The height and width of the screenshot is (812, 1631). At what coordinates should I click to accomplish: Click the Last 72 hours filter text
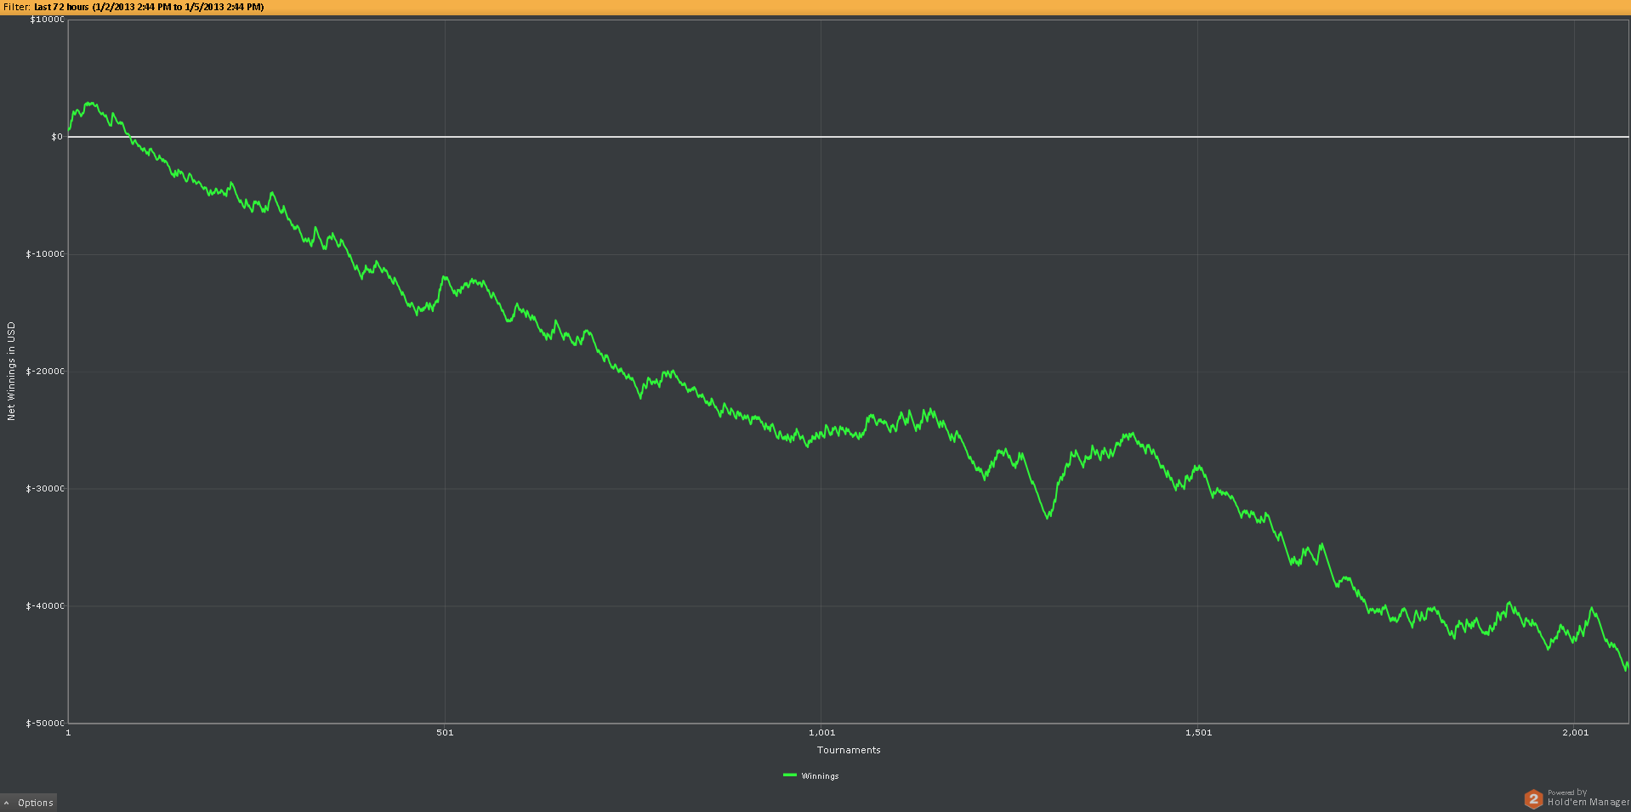[149, 7]
